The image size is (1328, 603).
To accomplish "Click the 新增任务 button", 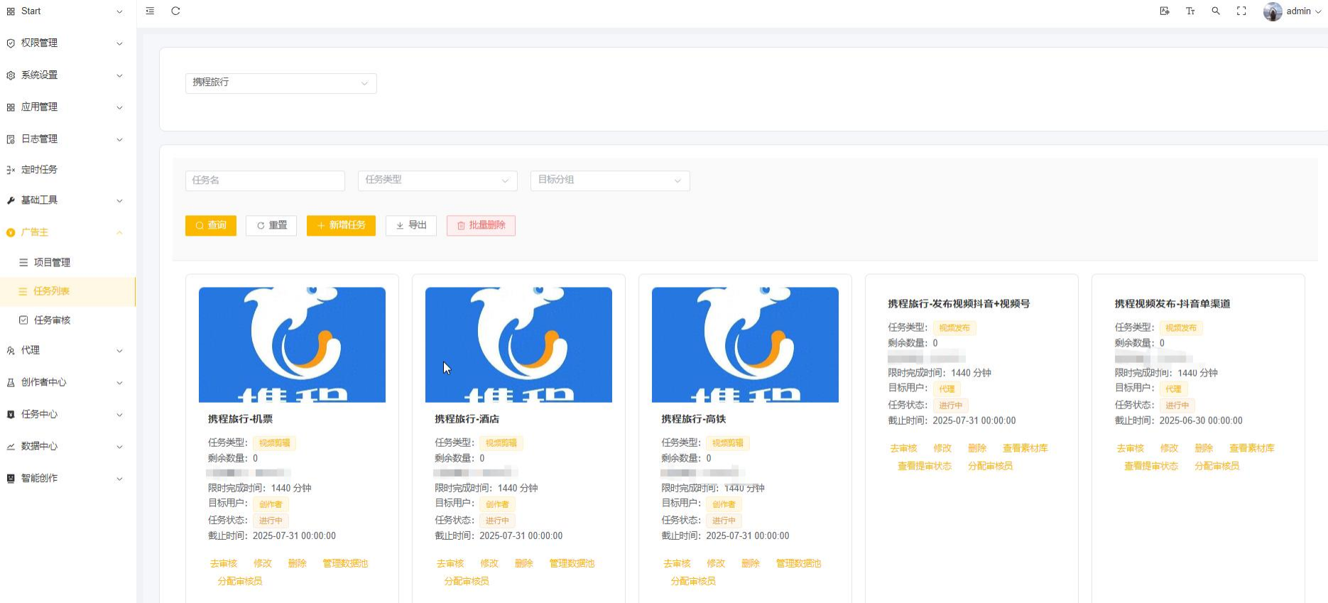I will (x=341, y=225).
